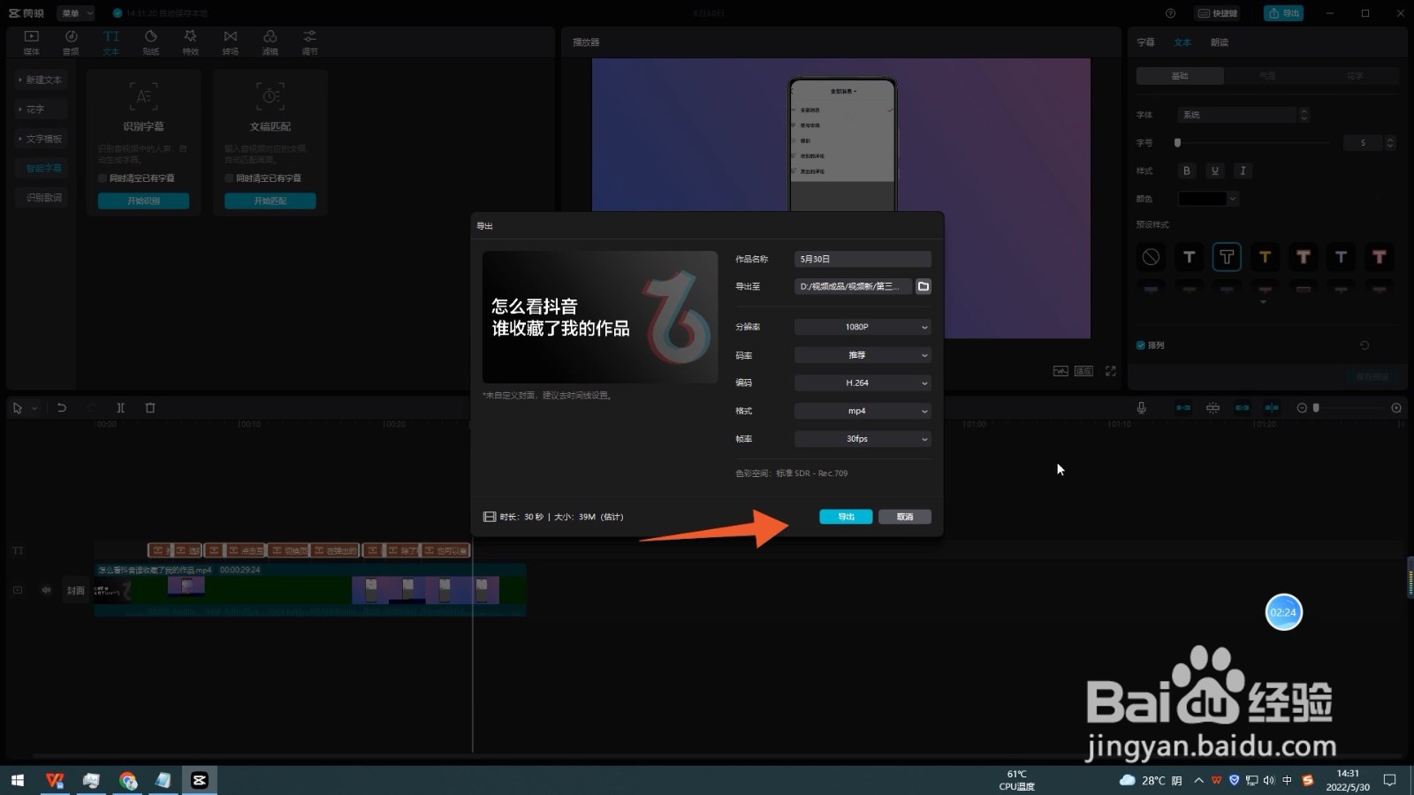Screen dimensions: 1414x795
Task: Open the 特效 effects panel icon
Action: pyautogui.click(x=191, y=42)
